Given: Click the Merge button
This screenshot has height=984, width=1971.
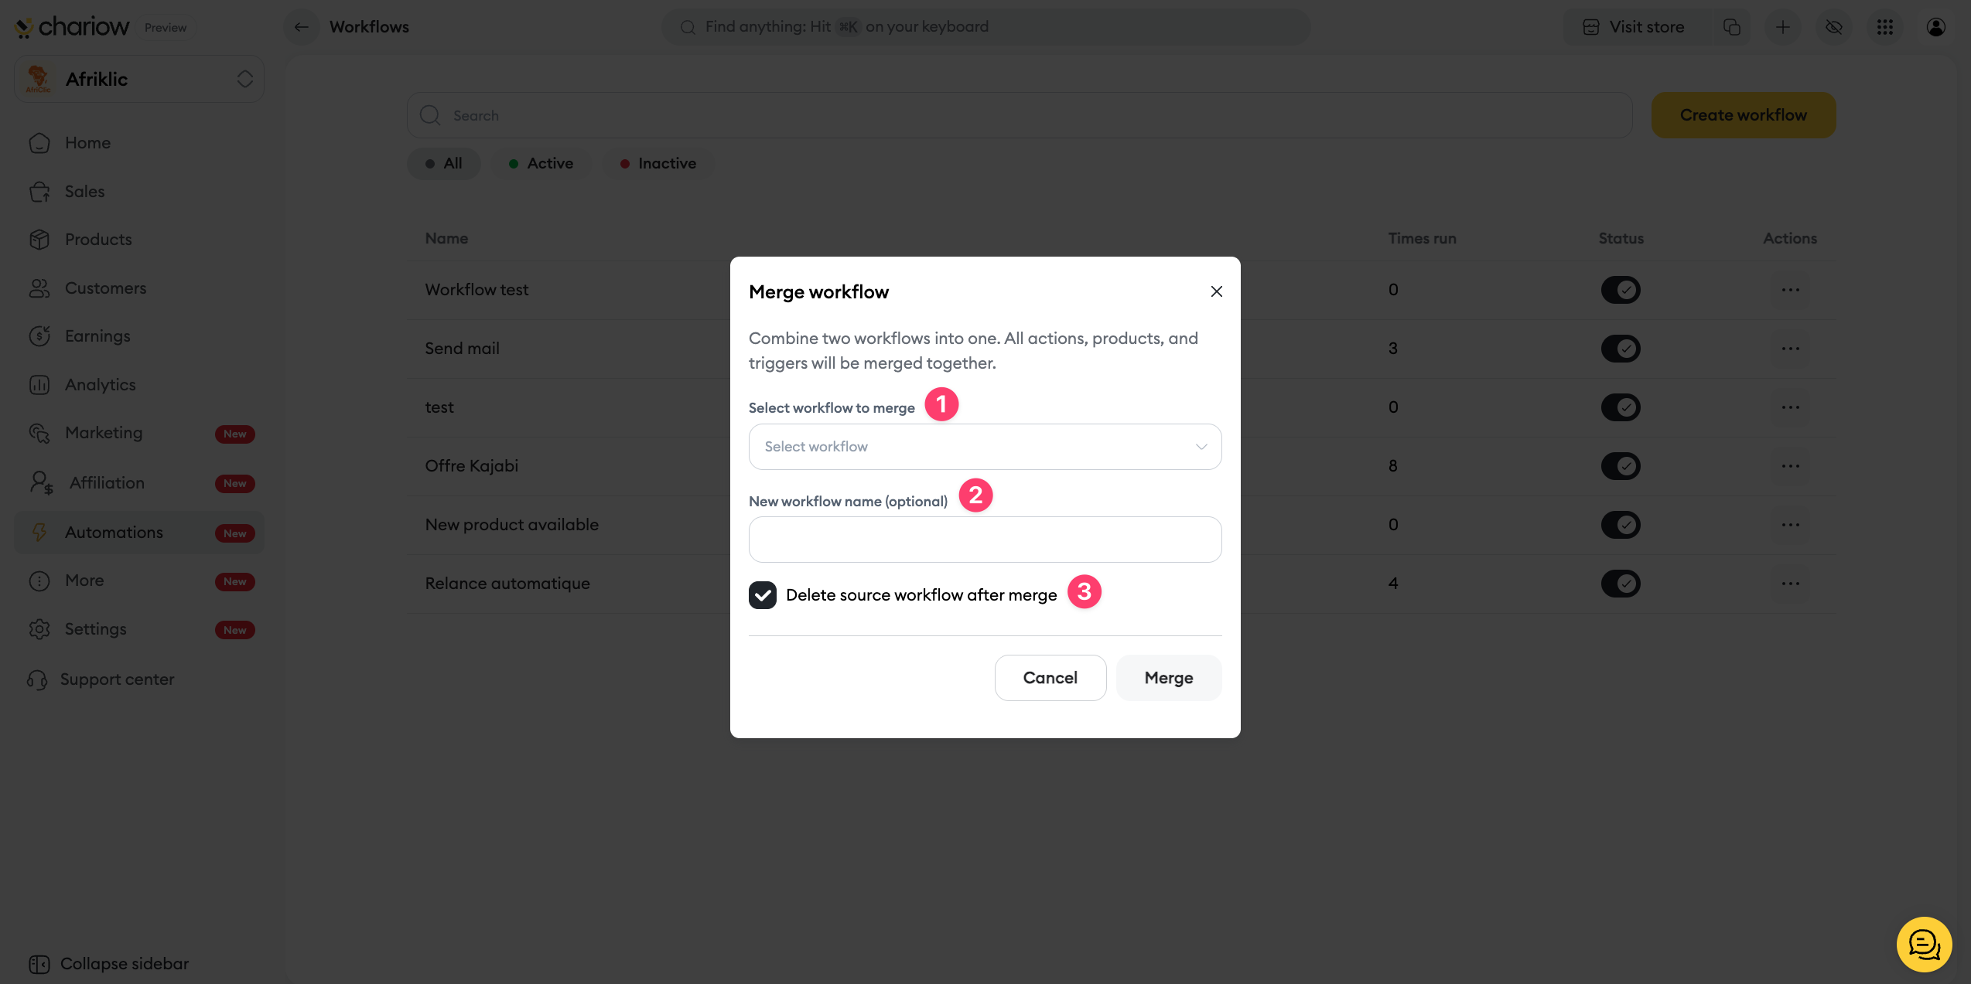Looking at the screenshot, I should (x=1168, y=678).
